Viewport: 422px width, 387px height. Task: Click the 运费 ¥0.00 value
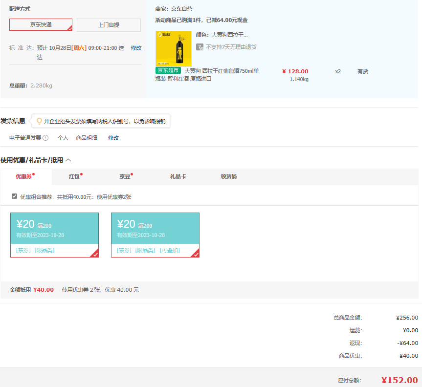tap(410, 330)
